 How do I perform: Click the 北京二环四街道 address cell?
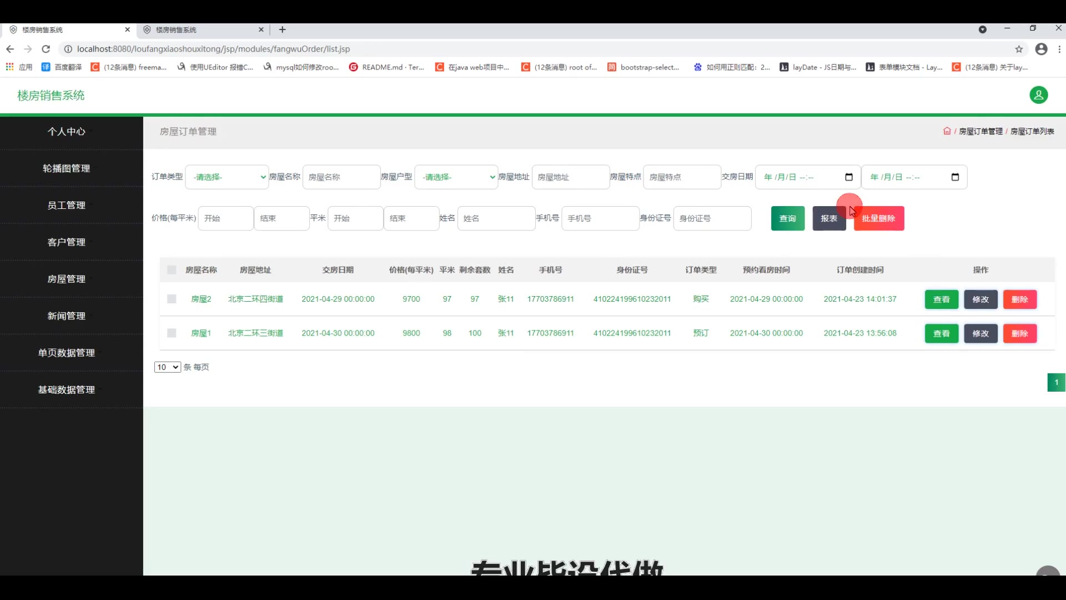(x=255, y=299)
